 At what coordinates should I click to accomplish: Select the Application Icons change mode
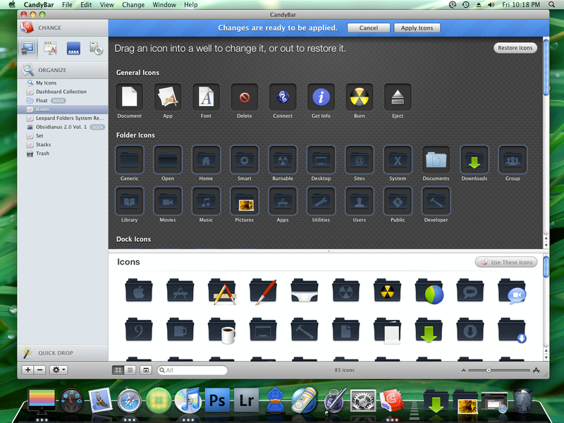pos(50,48)
